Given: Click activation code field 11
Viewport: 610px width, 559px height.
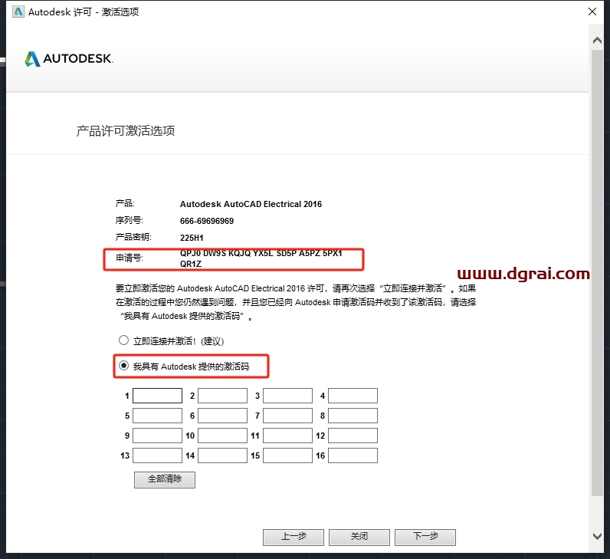Looking at the screenshot, I should tap(288, 436).
